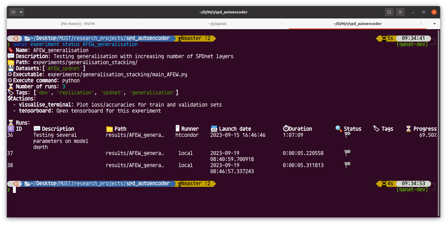Click the folder icon in Path column header
Viewport: 447px width, 225px height.
coord(109,129)
